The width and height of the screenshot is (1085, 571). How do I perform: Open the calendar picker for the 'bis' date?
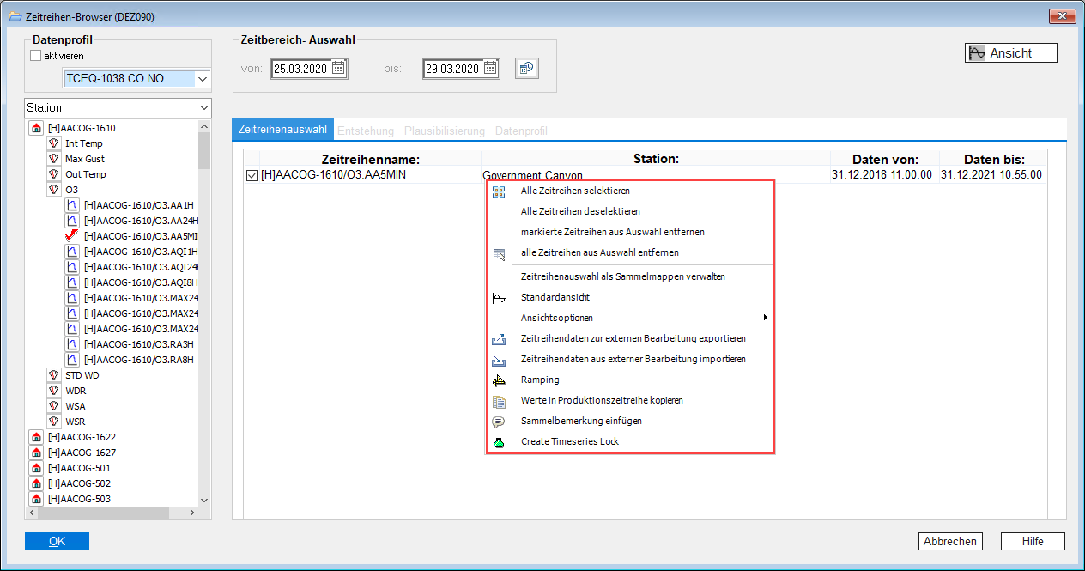pos(490,69)
